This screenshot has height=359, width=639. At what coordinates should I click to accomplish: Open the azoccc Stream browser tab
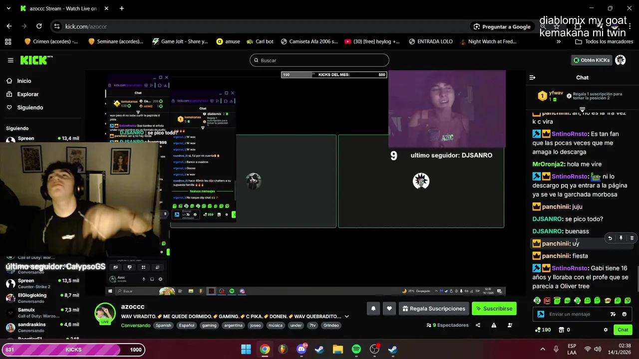pyautogui.click(x=64, y=8)
